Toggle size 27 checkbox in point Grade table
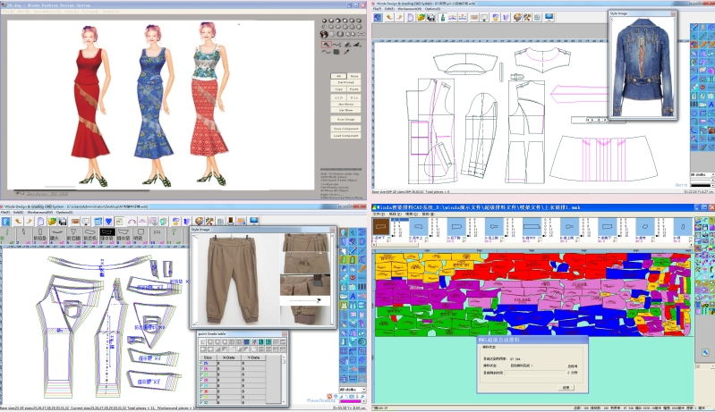 click(201, 374)
